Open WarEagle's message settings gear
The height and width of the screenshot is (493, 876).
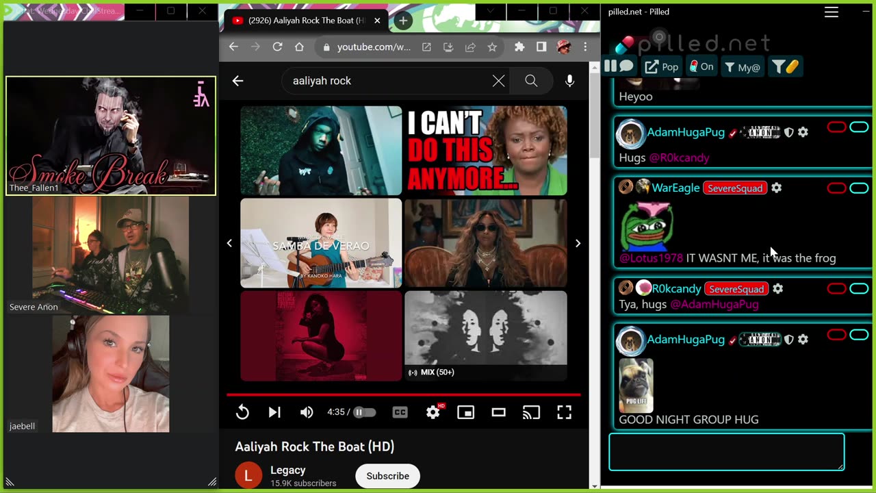click(x=776, y=188)
